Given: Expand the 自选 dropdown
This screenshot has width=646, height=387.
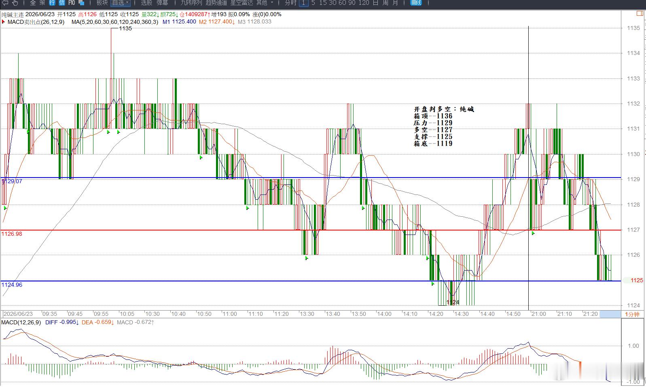Looking at the screenshot, I should tap(121, 3).
